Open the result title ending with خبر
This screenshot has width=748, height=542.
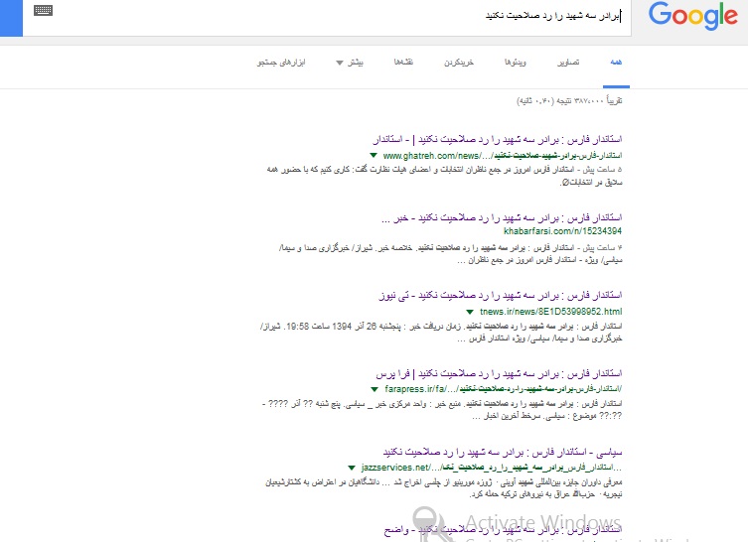click(502, 217)
